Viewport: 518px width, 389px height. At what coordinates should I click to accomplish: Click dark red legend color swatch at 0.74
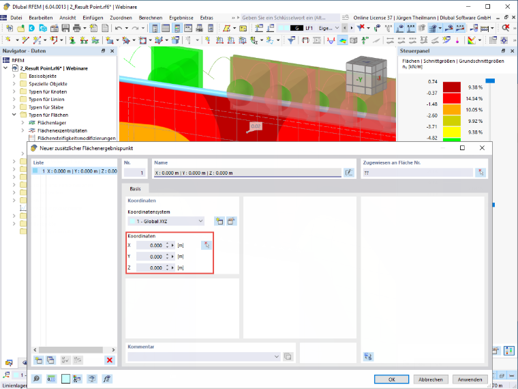click(x=452, y=87)
